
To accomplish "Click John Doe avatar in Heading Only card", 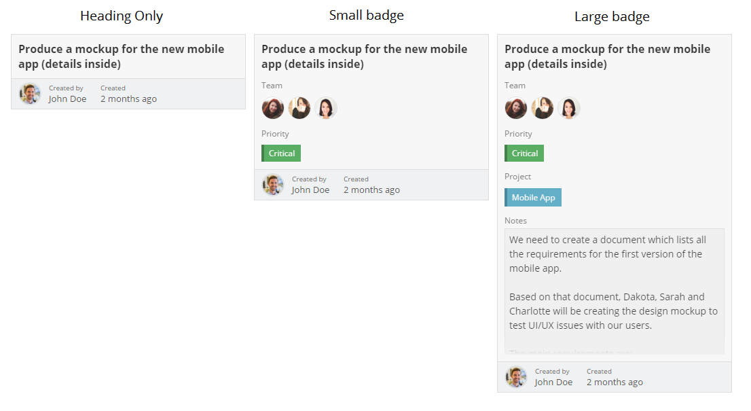I will [x=30, y=94].
